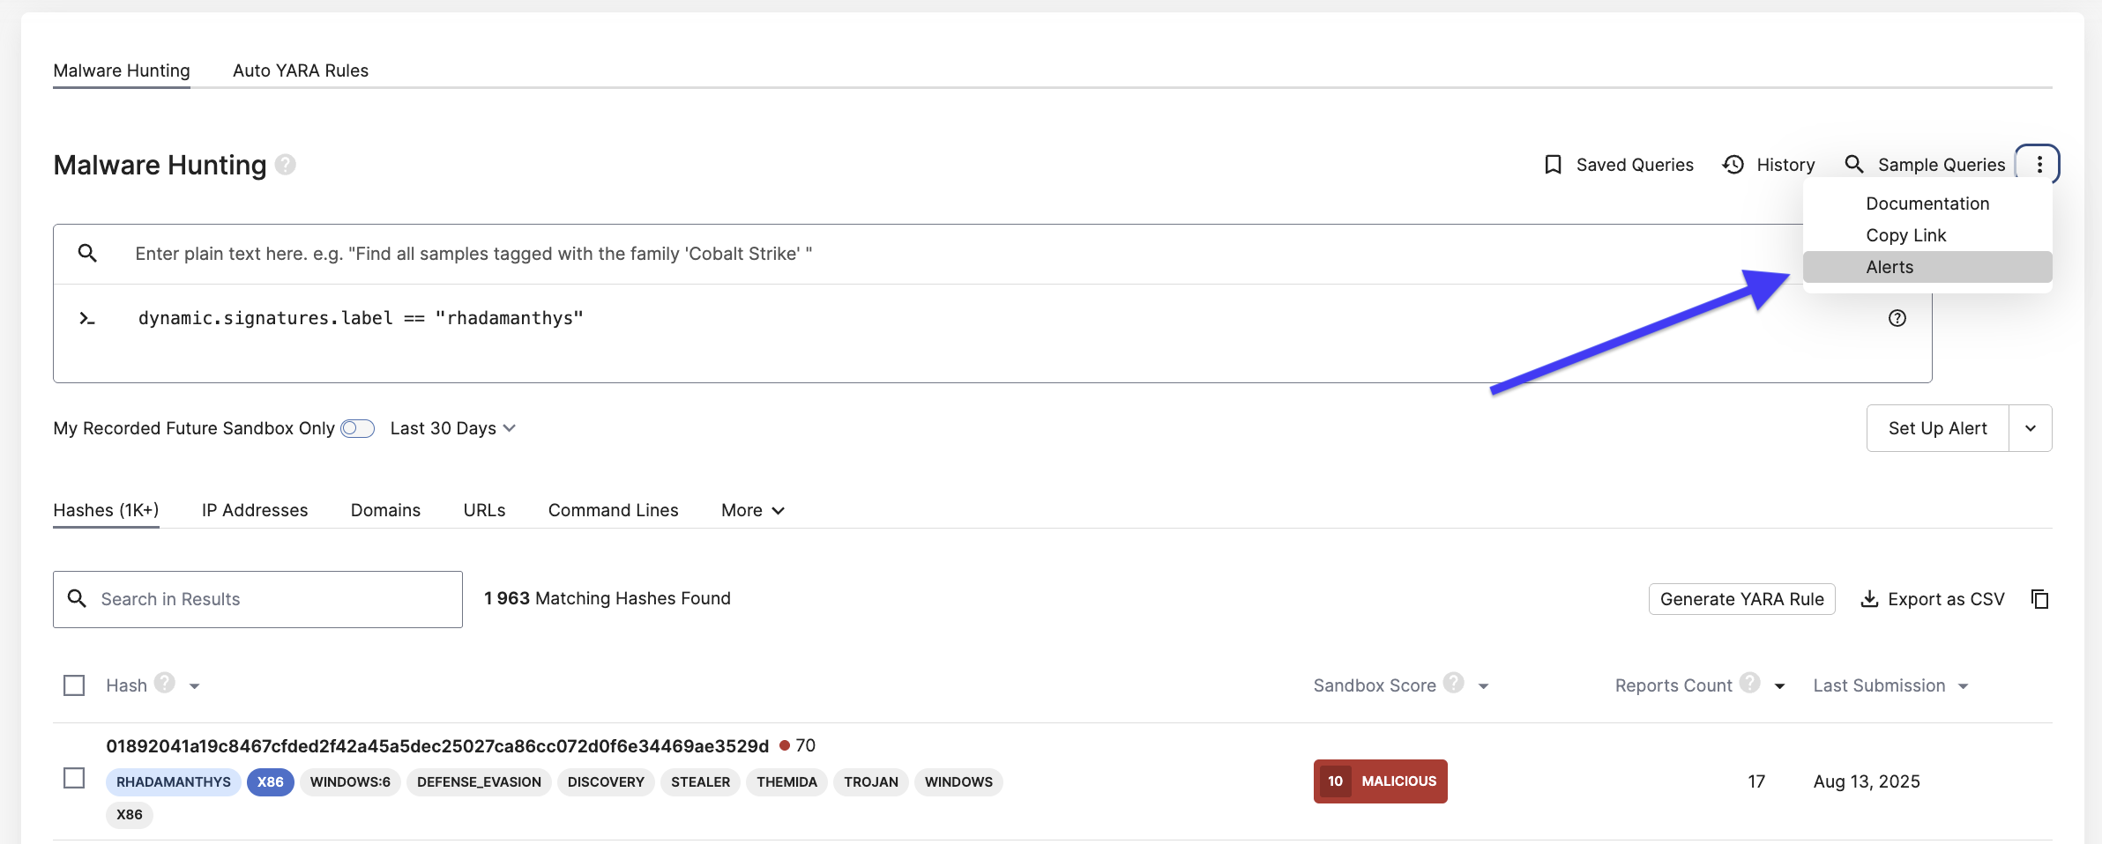Open the More tabs dropdown
Screen dimensions: 2102x844
pyautogui.click(x=752, y=510)
